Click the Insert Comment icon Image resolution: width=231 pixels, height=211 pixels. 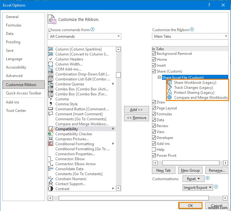pyautogui.click(x=51, y=114)
